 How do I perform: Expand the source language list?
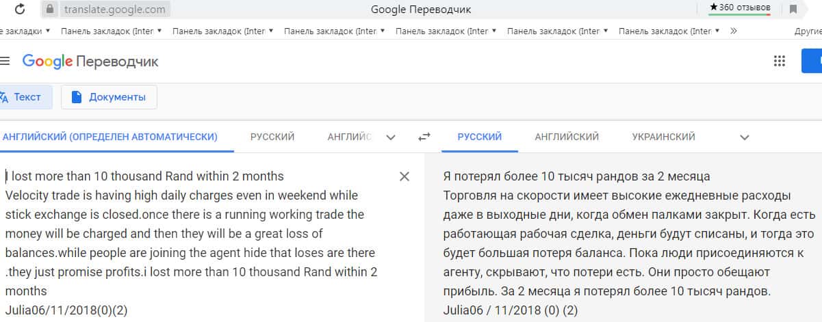tap(391, 137)
